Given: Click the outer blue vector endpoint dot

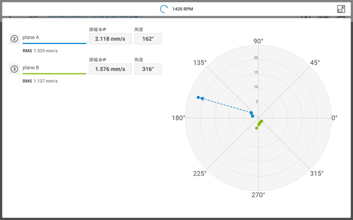Looking at the screenshot, I should [x=198, y=97].
